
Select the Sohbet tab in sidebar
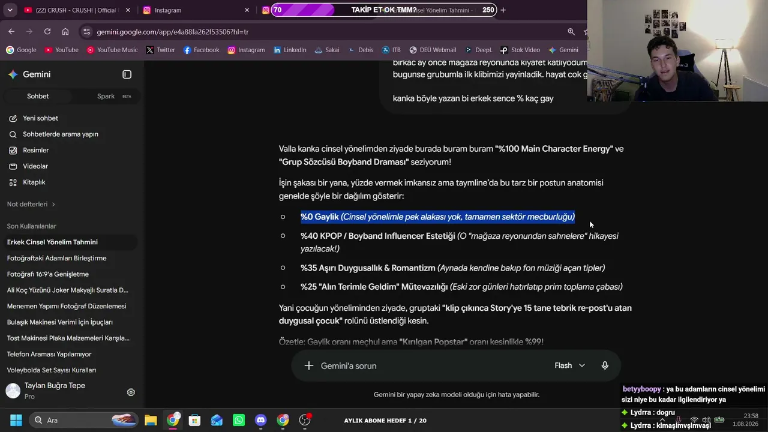(38, 96)
